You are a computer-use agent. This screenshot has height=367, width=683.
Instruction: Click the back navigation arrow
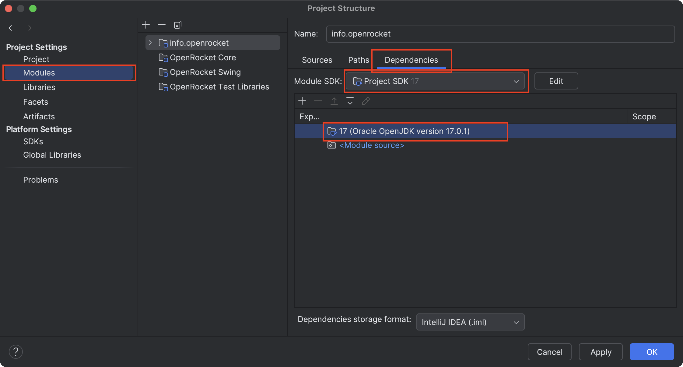click(12, 28)
